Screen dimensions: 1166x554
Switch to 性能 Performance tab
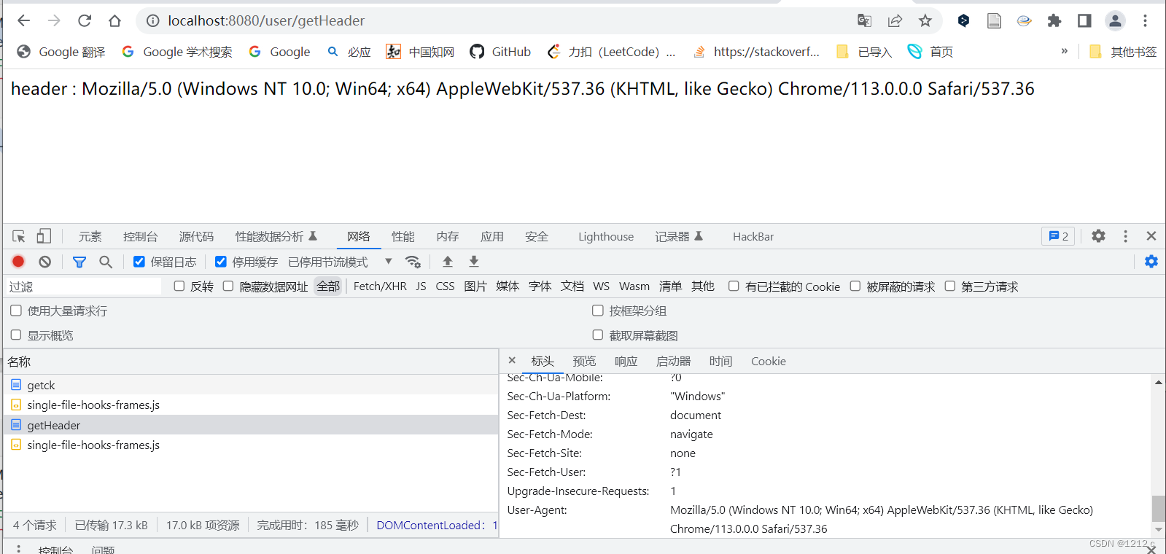coord(403,236)
